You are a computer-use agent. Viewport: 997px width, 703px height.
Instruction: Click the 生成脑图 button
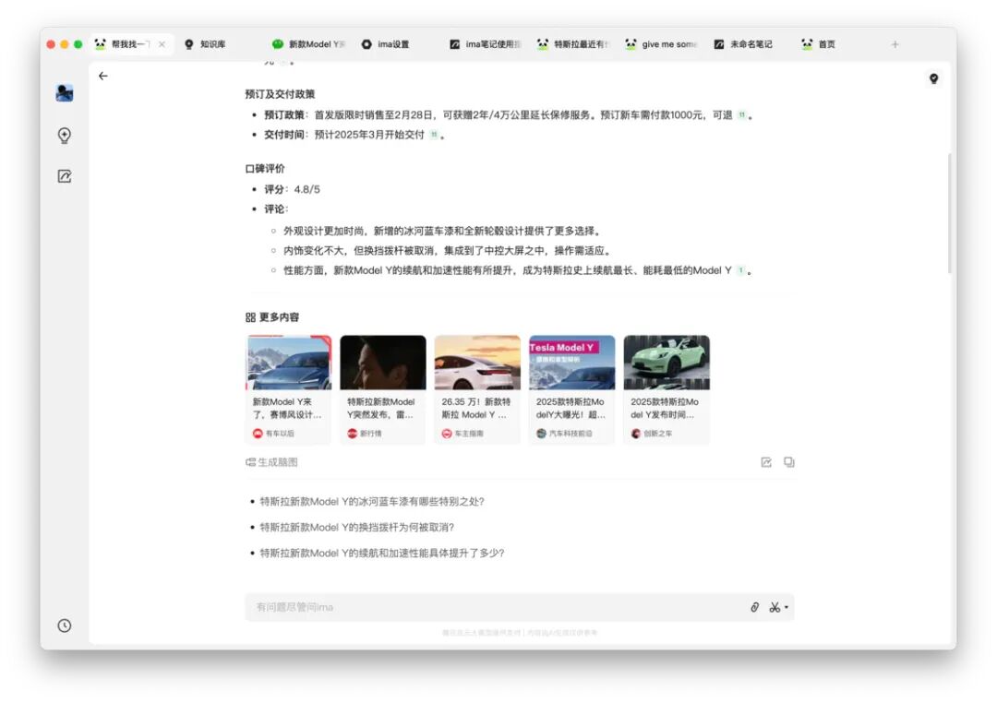tap(271, 462)
